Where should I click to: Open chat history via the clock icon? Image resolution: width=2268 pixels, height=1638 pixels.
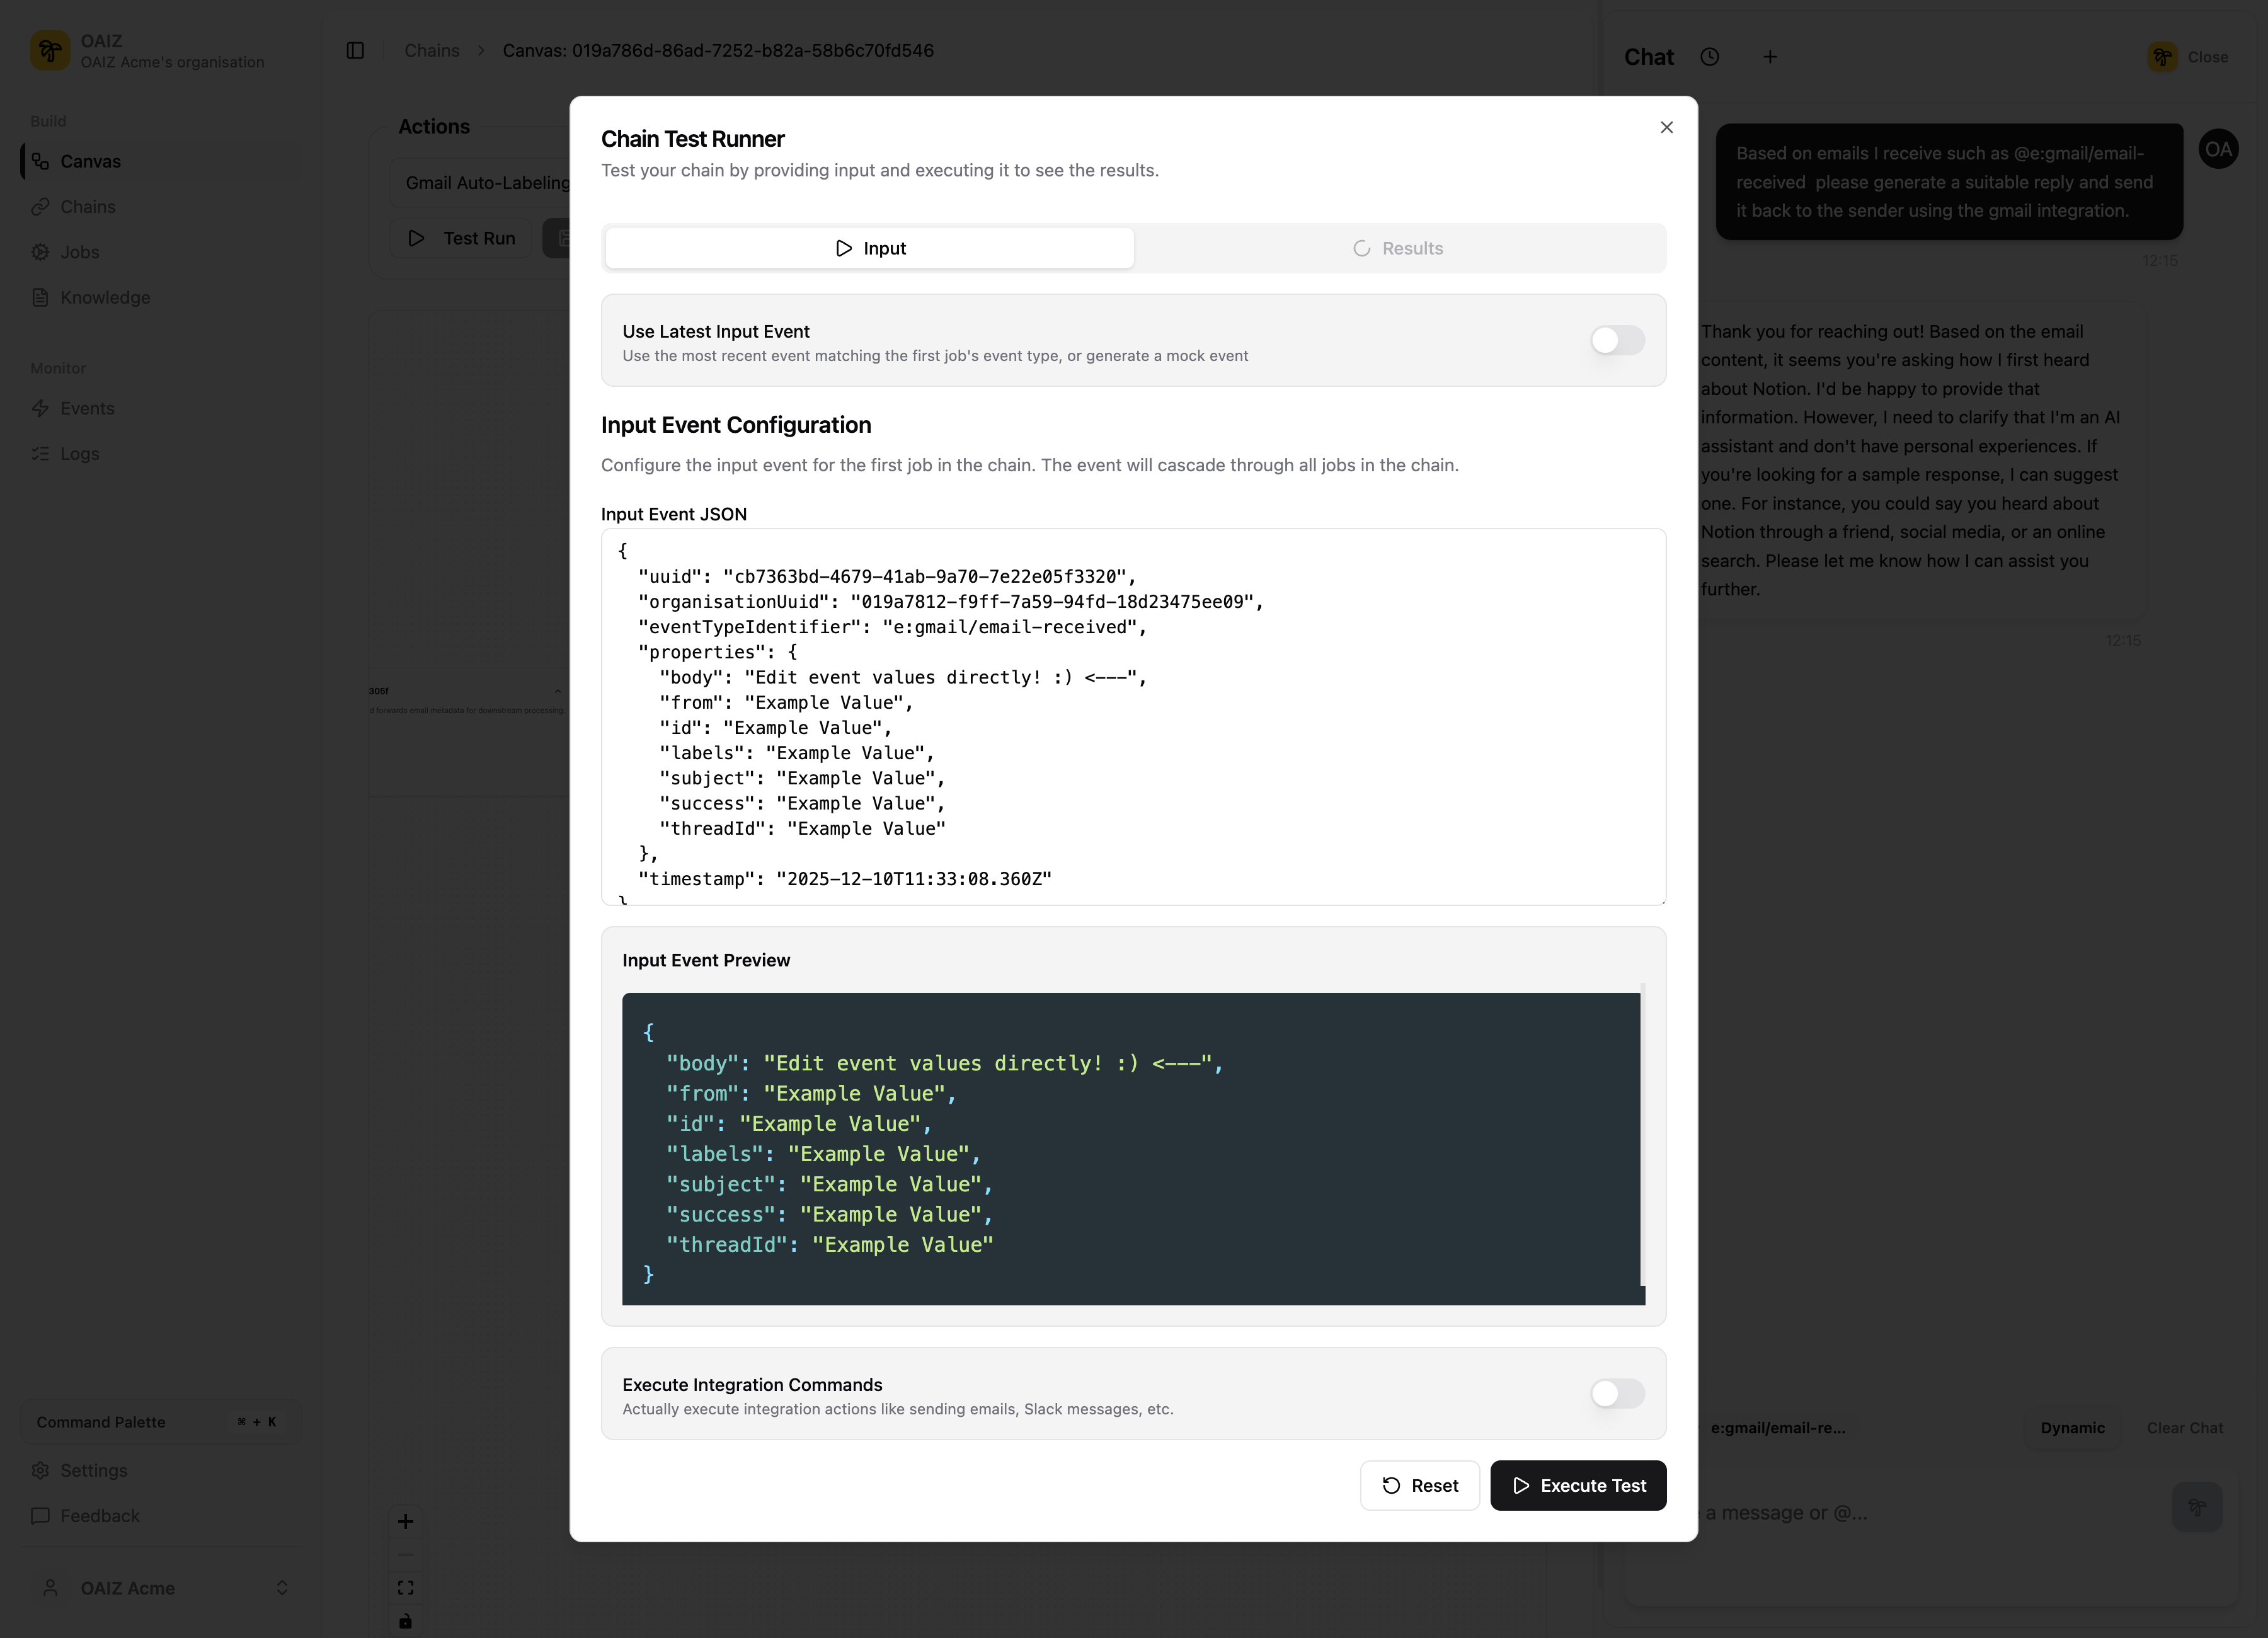pyautogui.click(x=1710, y=57)
